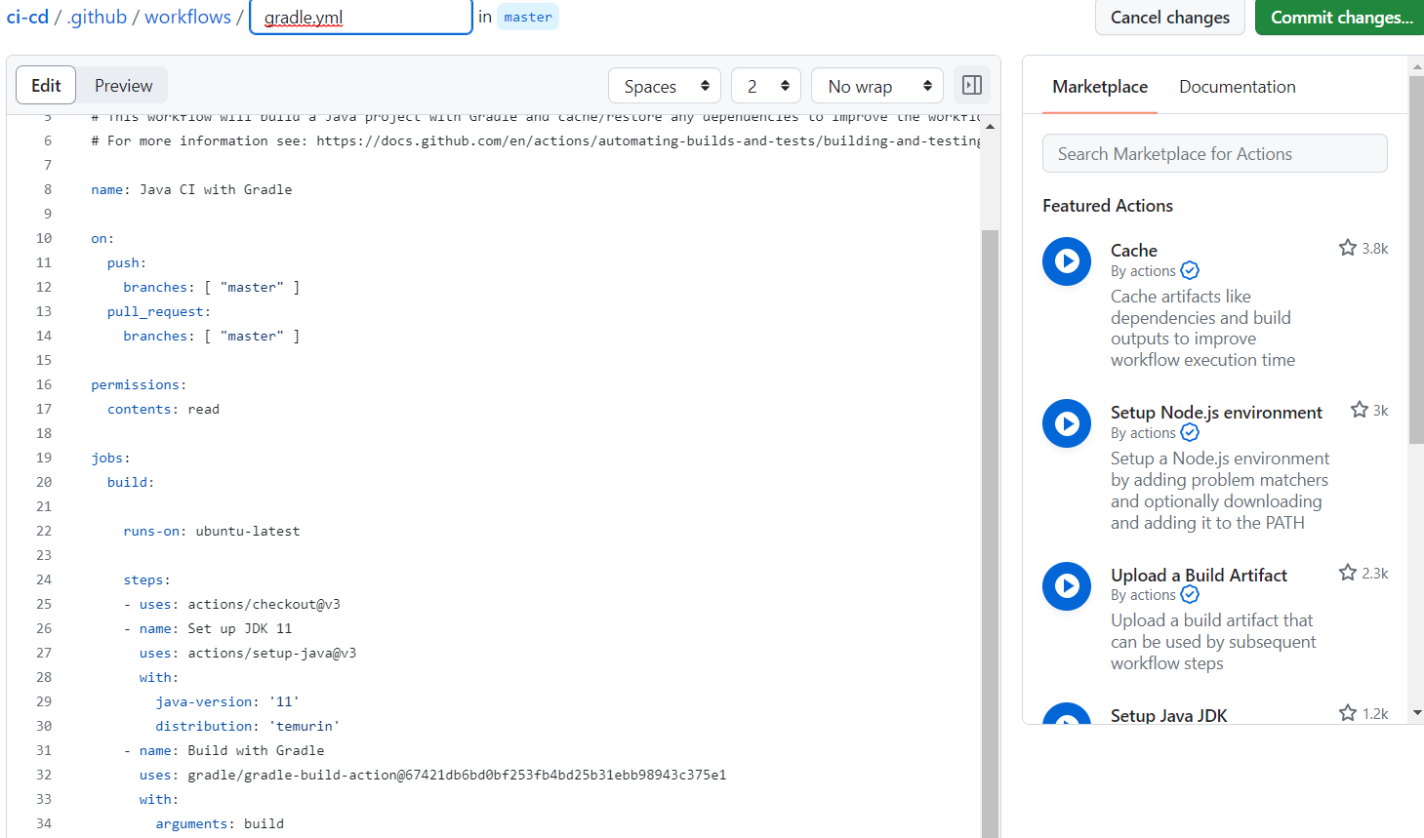1424x838 pixels.
Task: Click the docs.github.com URL comment line
Action: click(536, 140)
